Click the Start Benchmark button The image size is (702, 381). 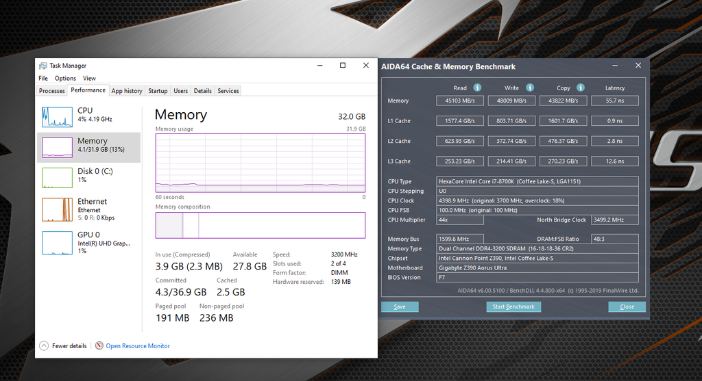pyautogui.click(x=513, y=307)
